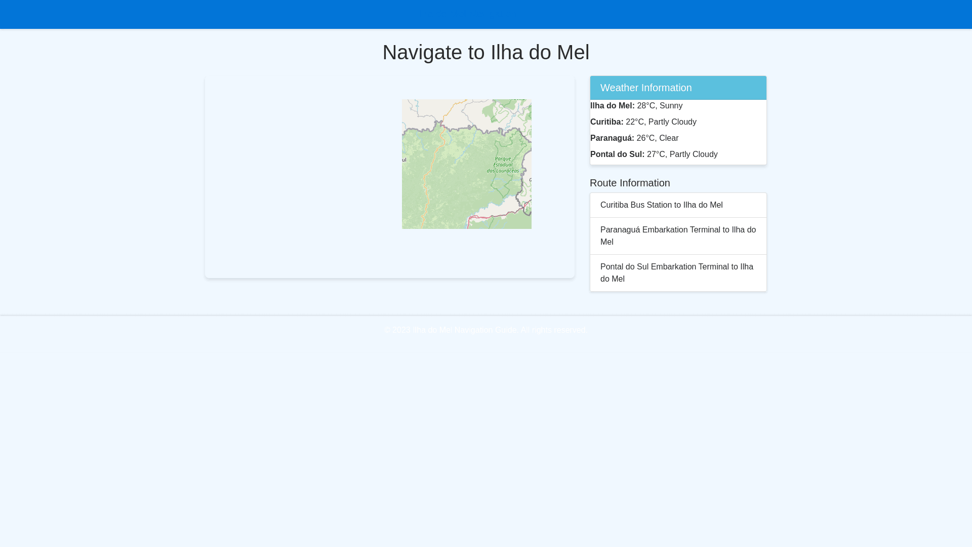The height and width of the screenshot is (547, 972).
Task: Choose the Pontal do Sul Embarkation Terminal route
Action: (x=677, y=273)
